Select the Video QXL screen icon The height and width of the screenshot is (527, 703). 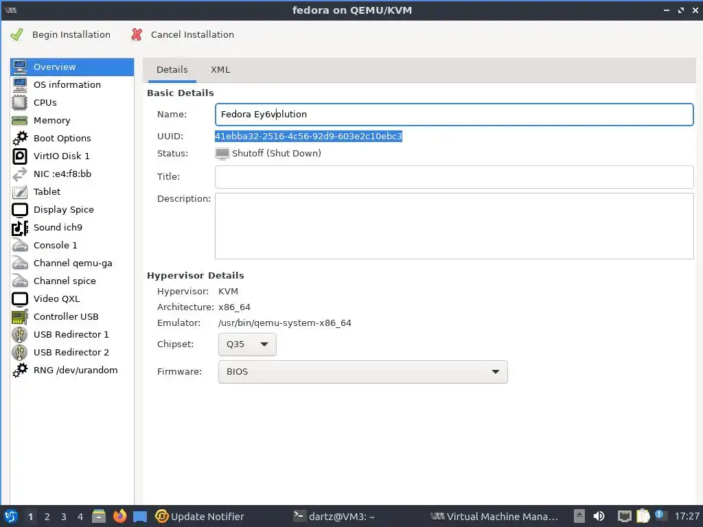(x=20, y=299)
